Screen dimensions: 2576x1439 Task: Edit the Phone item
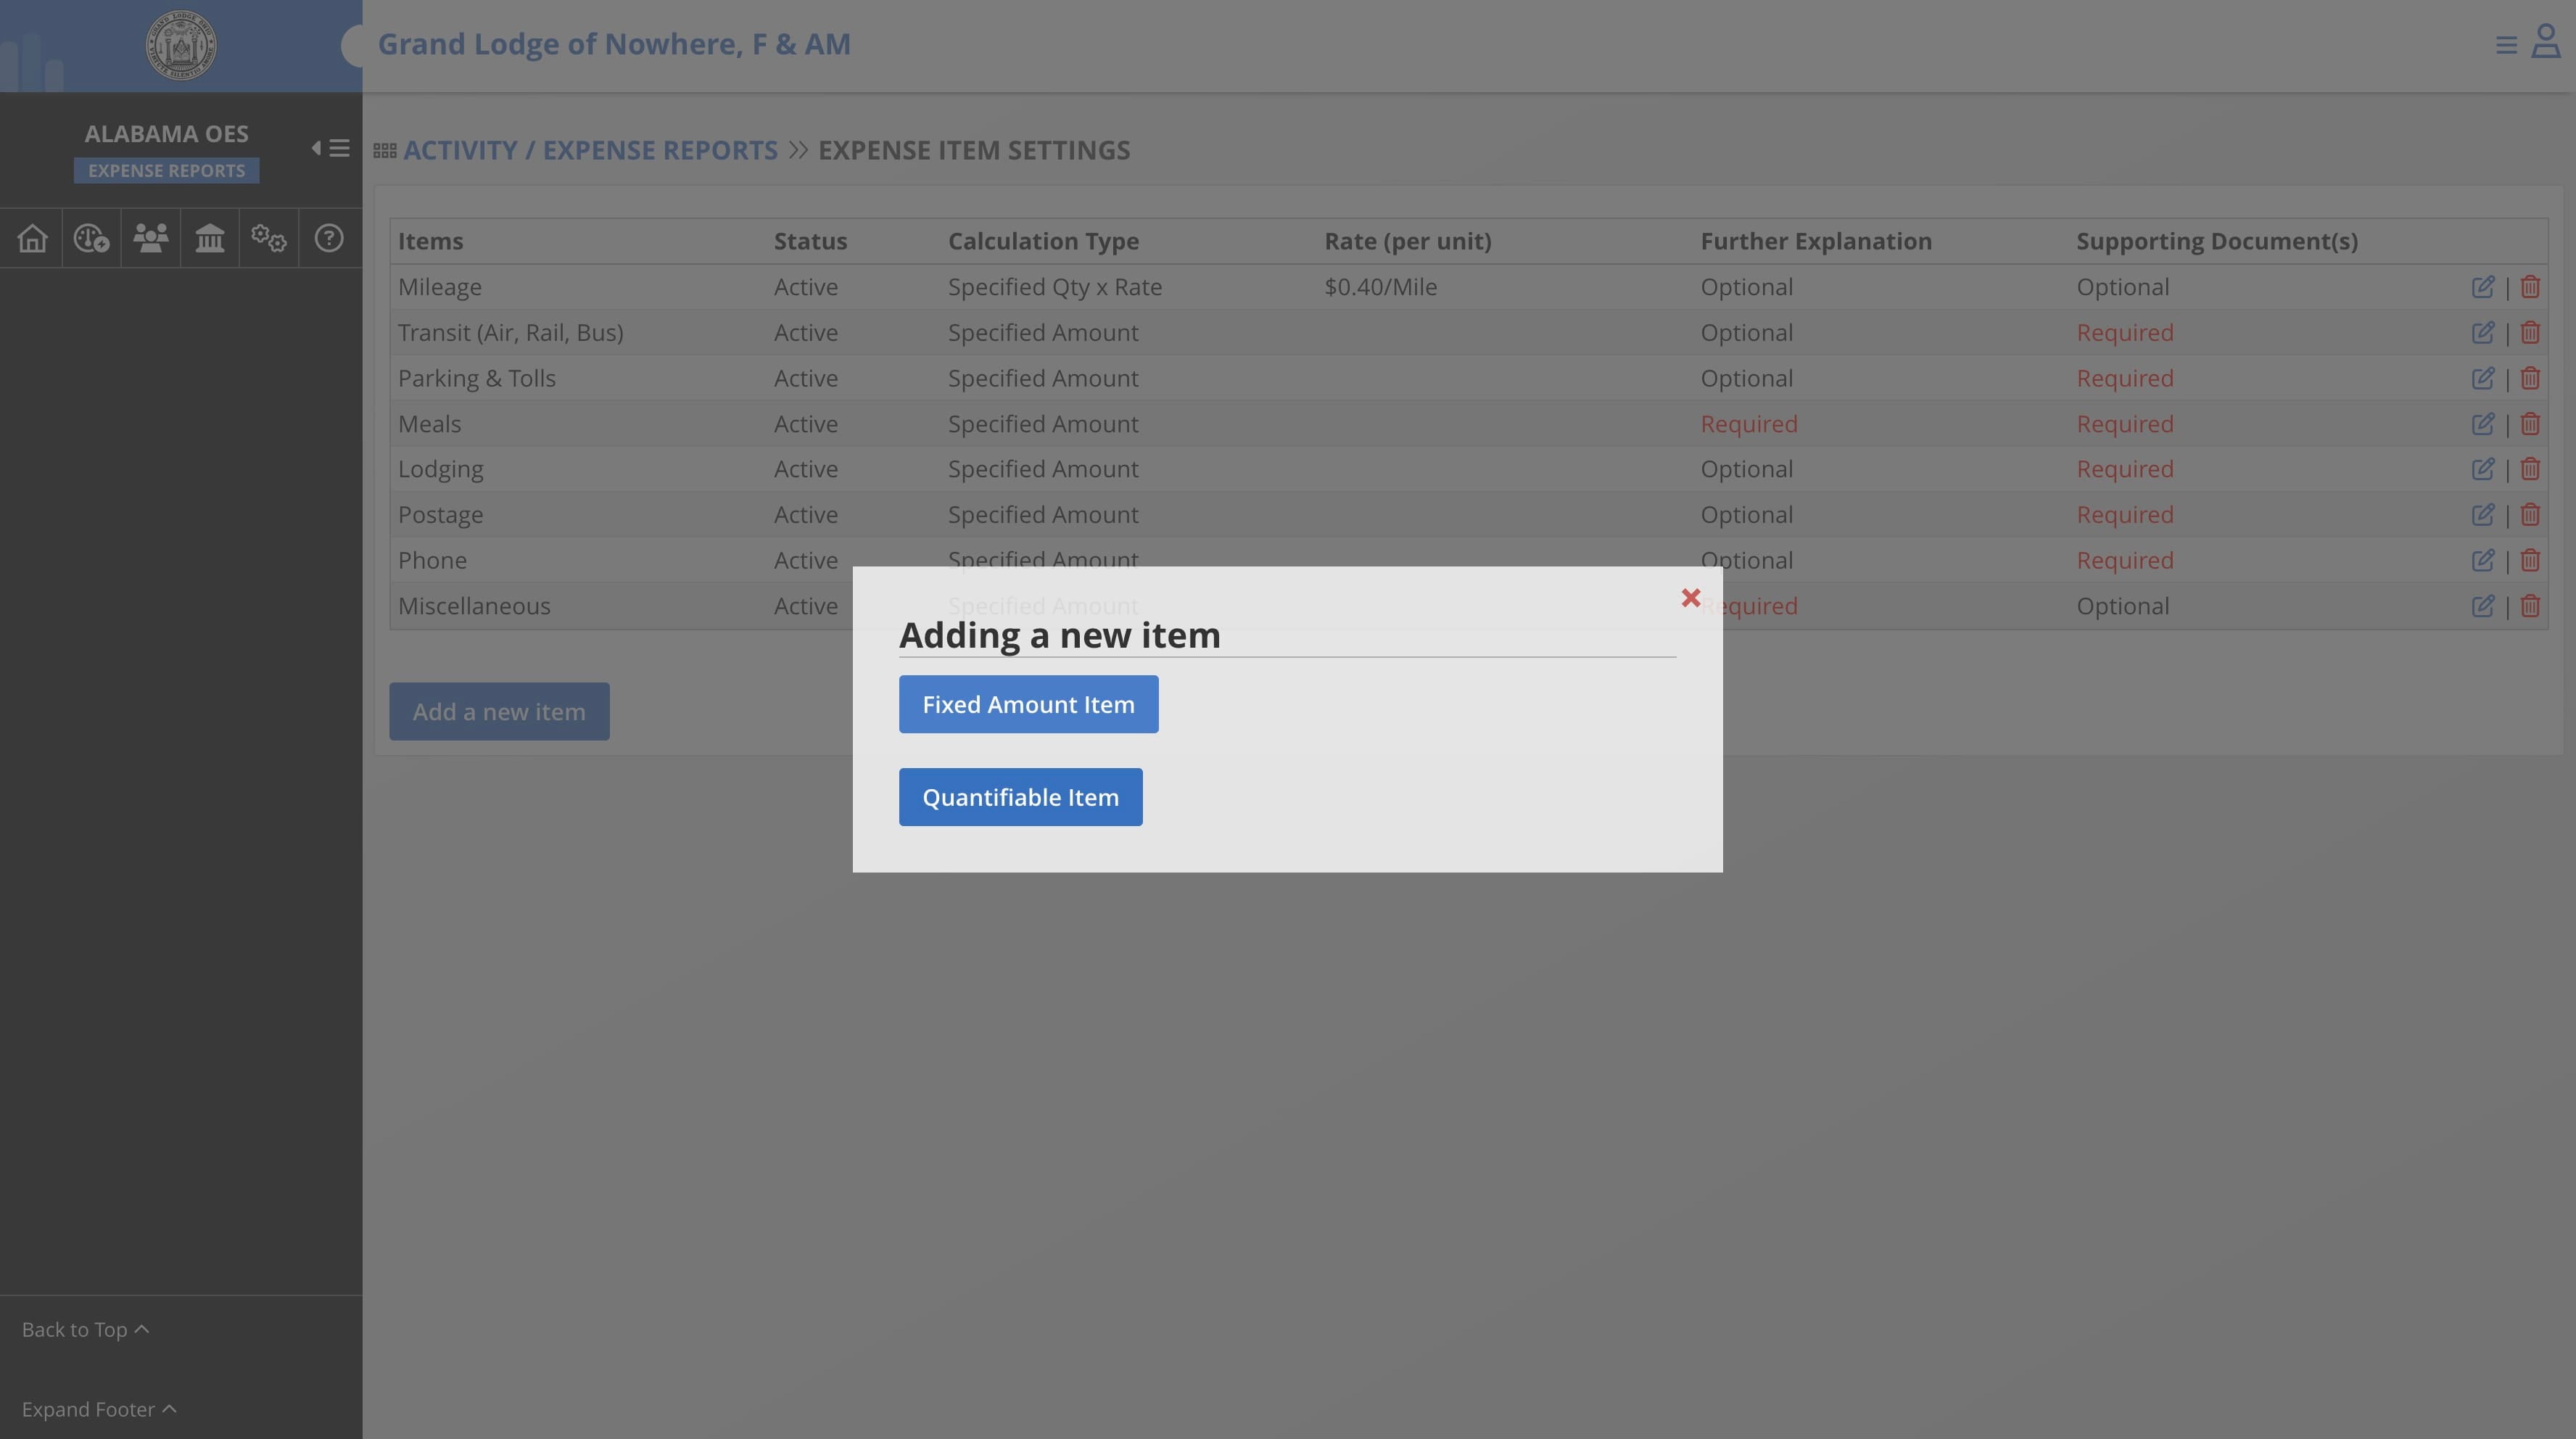tap(2482, 561)
